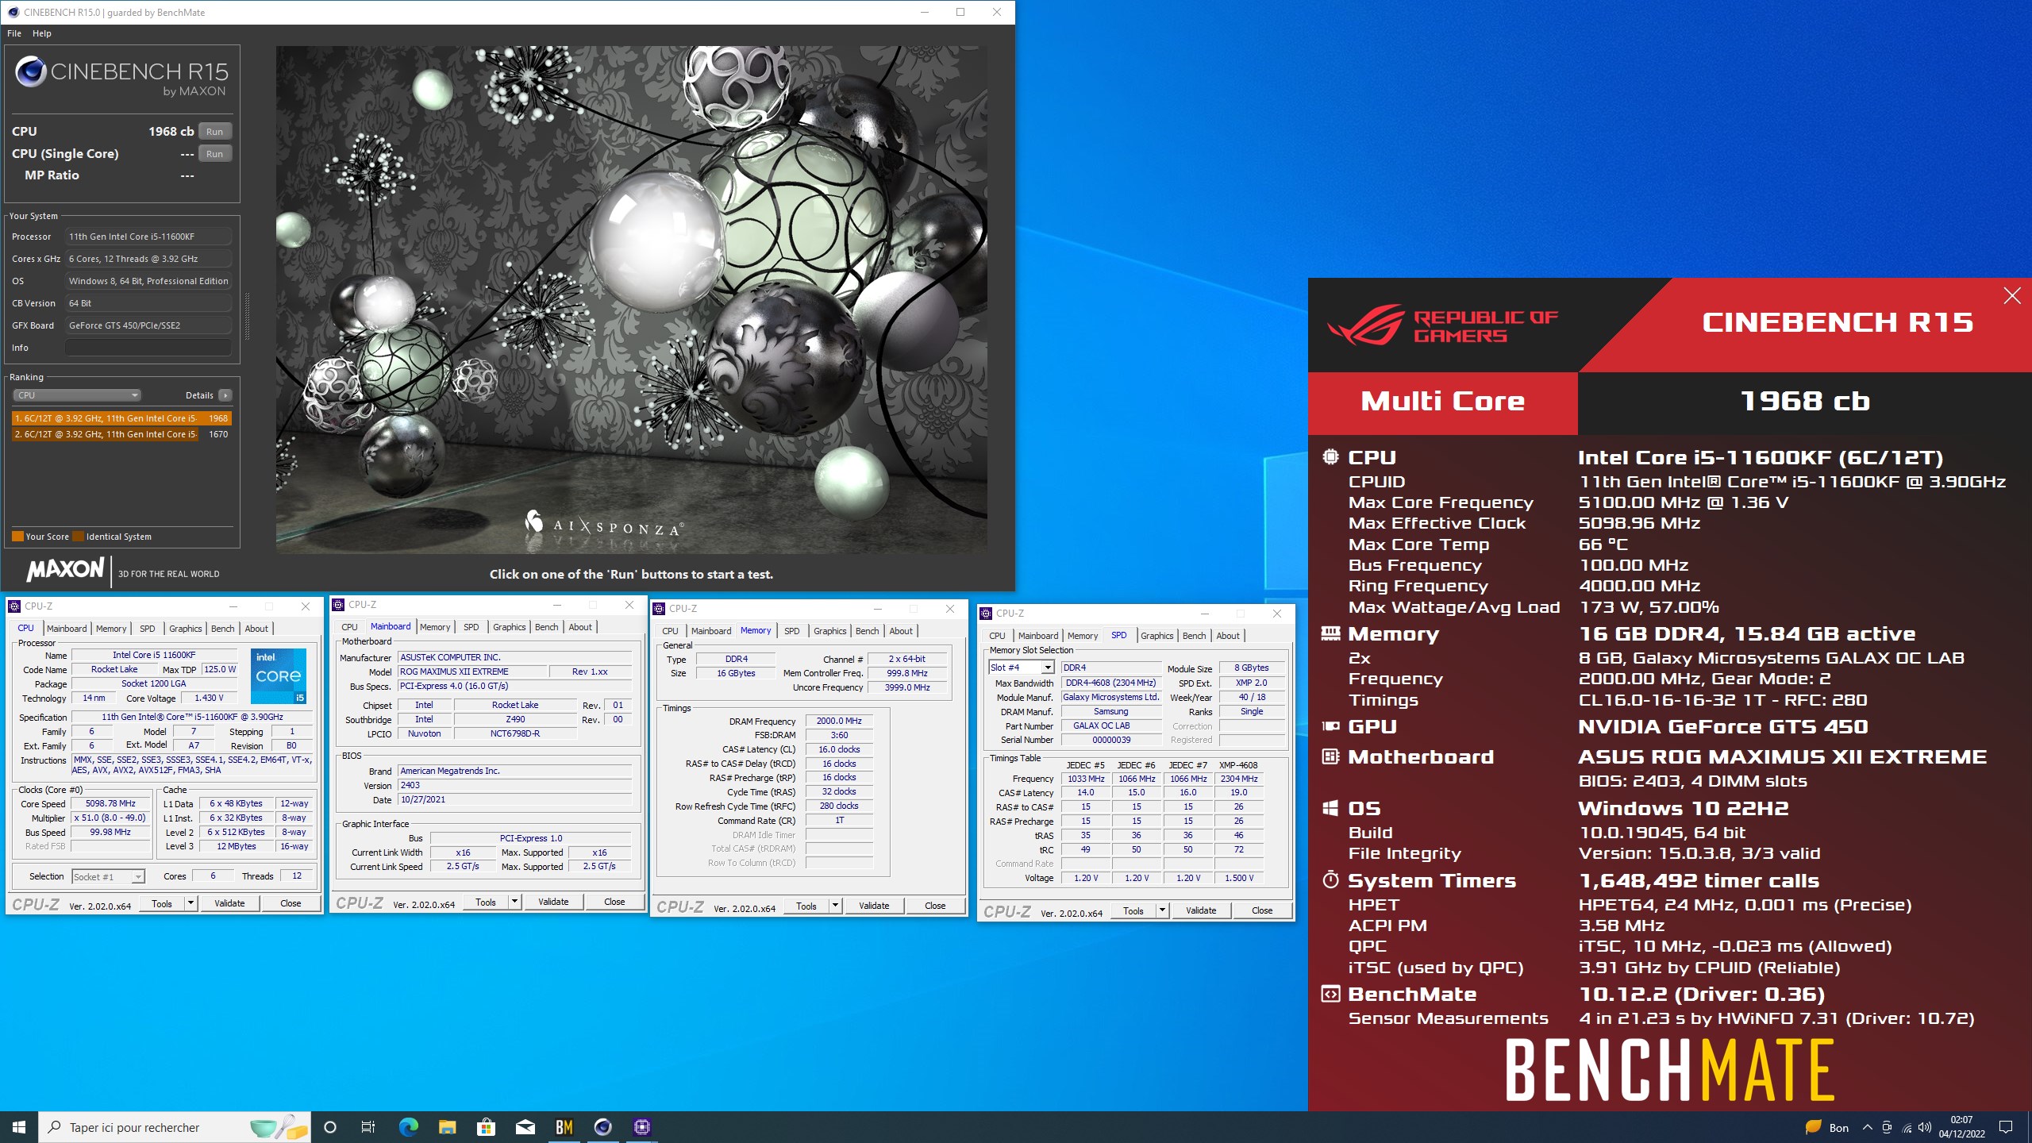This screenshot has width=2032, height=1143.
Task: Click Close button in CPU-Z Mainboard window
Action: 614,902
